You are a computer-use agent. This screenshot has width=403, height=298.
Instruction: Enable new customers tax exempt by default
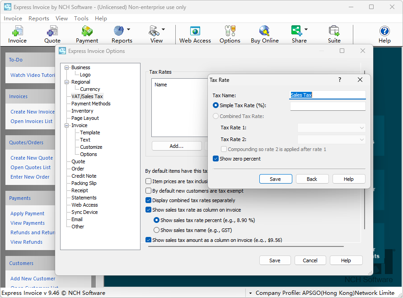pos(148,191)
